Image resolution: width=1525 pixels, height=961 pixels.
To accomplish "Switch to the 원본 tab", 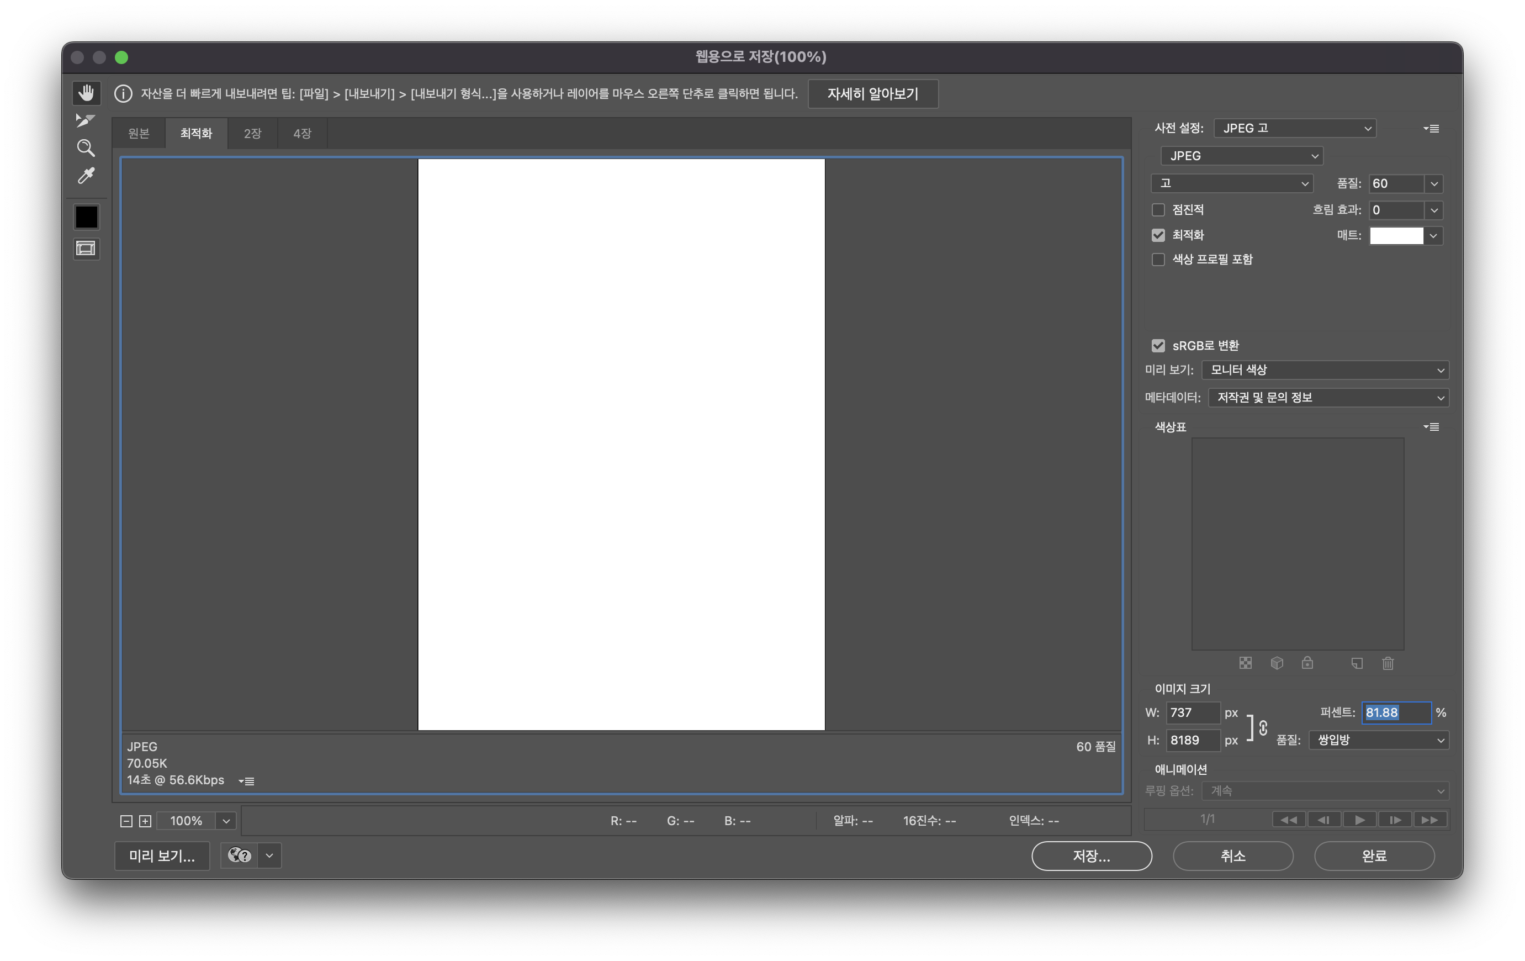I will click(139, 134).
